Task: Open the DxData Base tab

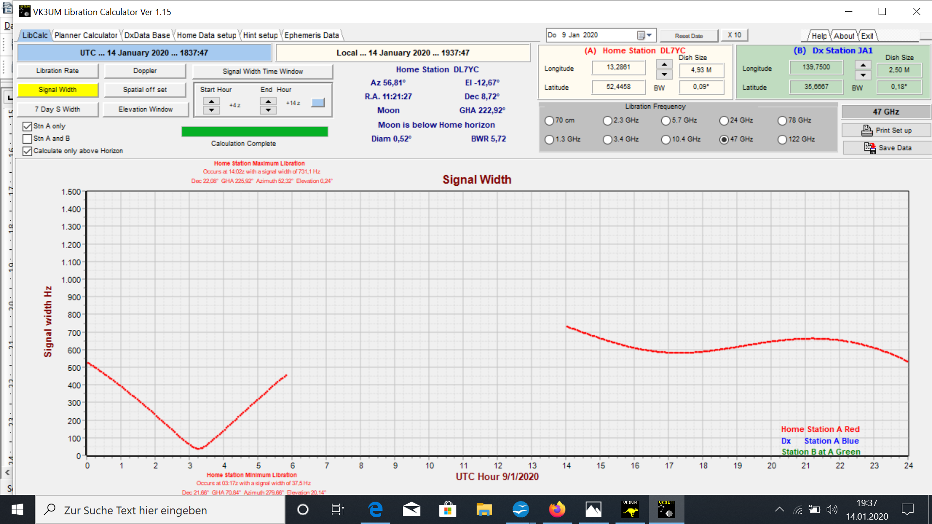Action: pyautogui.click(x=147, y=35)
